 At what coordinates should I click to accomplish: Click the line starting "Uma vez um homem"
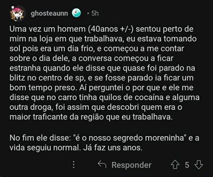[x=102, y=29]
